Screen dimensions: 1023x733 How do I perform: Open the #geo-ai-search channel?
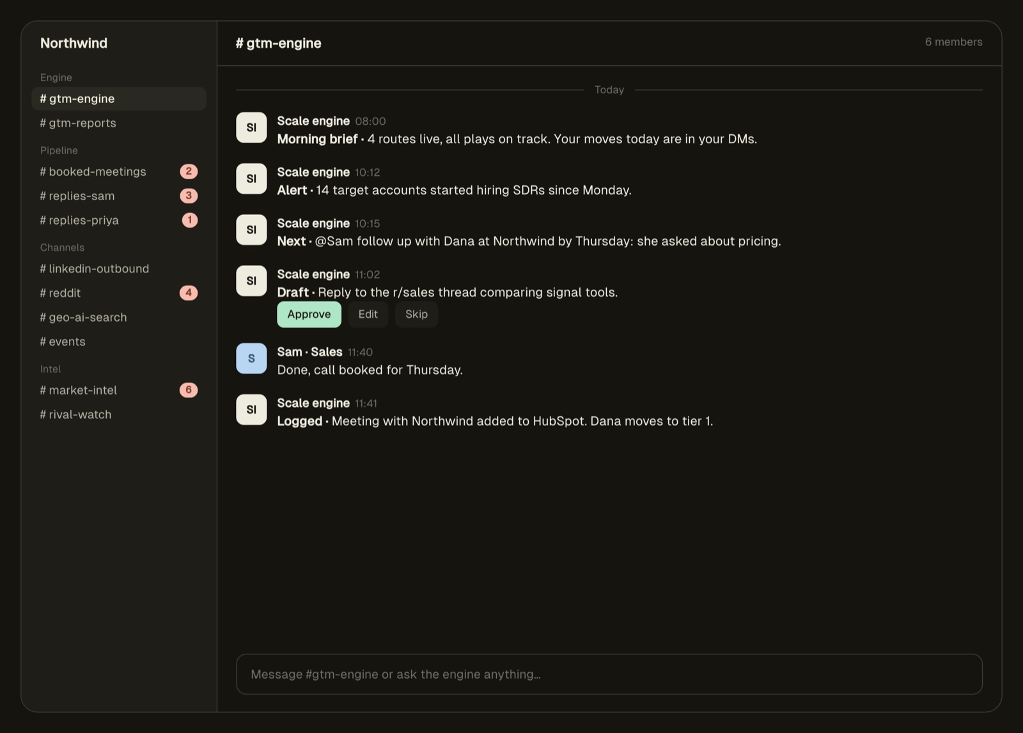pos(119,317)
